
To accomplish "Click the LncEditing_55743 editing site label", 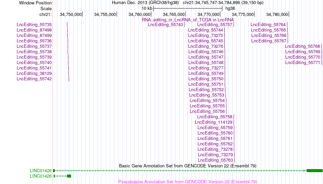I will point(166,25).
